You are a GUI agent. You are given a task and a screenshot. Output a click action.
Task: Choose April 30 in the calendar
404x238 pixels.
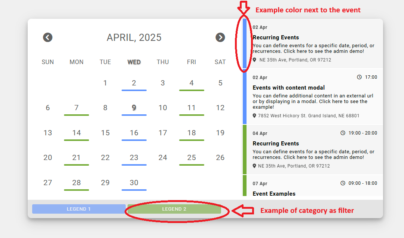pyautogui.click(x=134, y=183)
